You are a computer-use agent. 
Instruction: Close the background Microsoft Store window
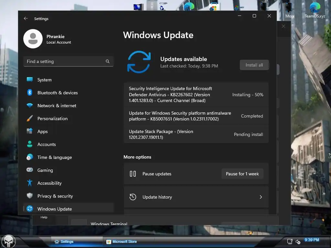pos(283,26)
